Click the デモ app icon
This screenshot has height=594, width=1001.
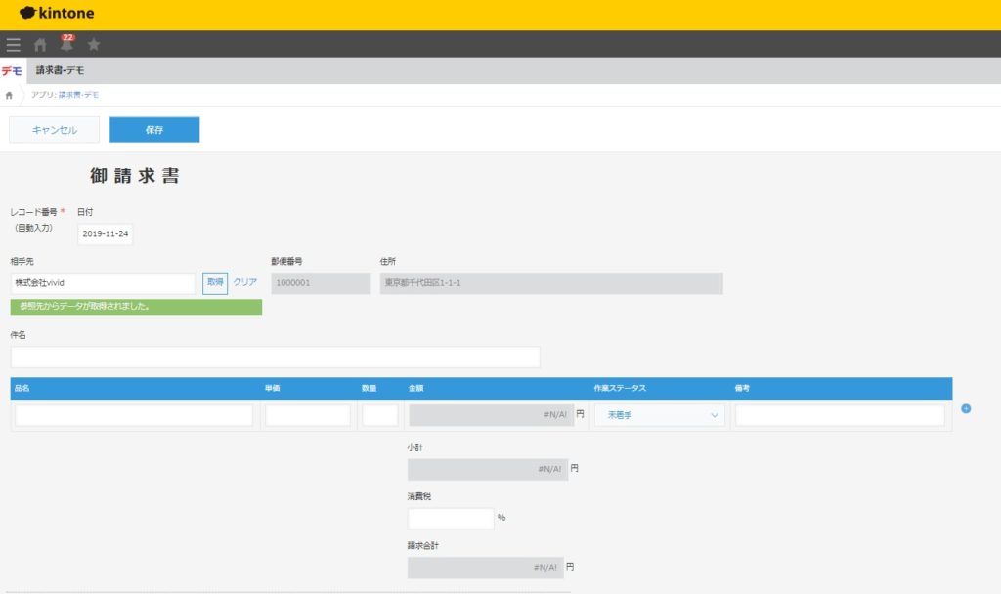click(13, 70)
